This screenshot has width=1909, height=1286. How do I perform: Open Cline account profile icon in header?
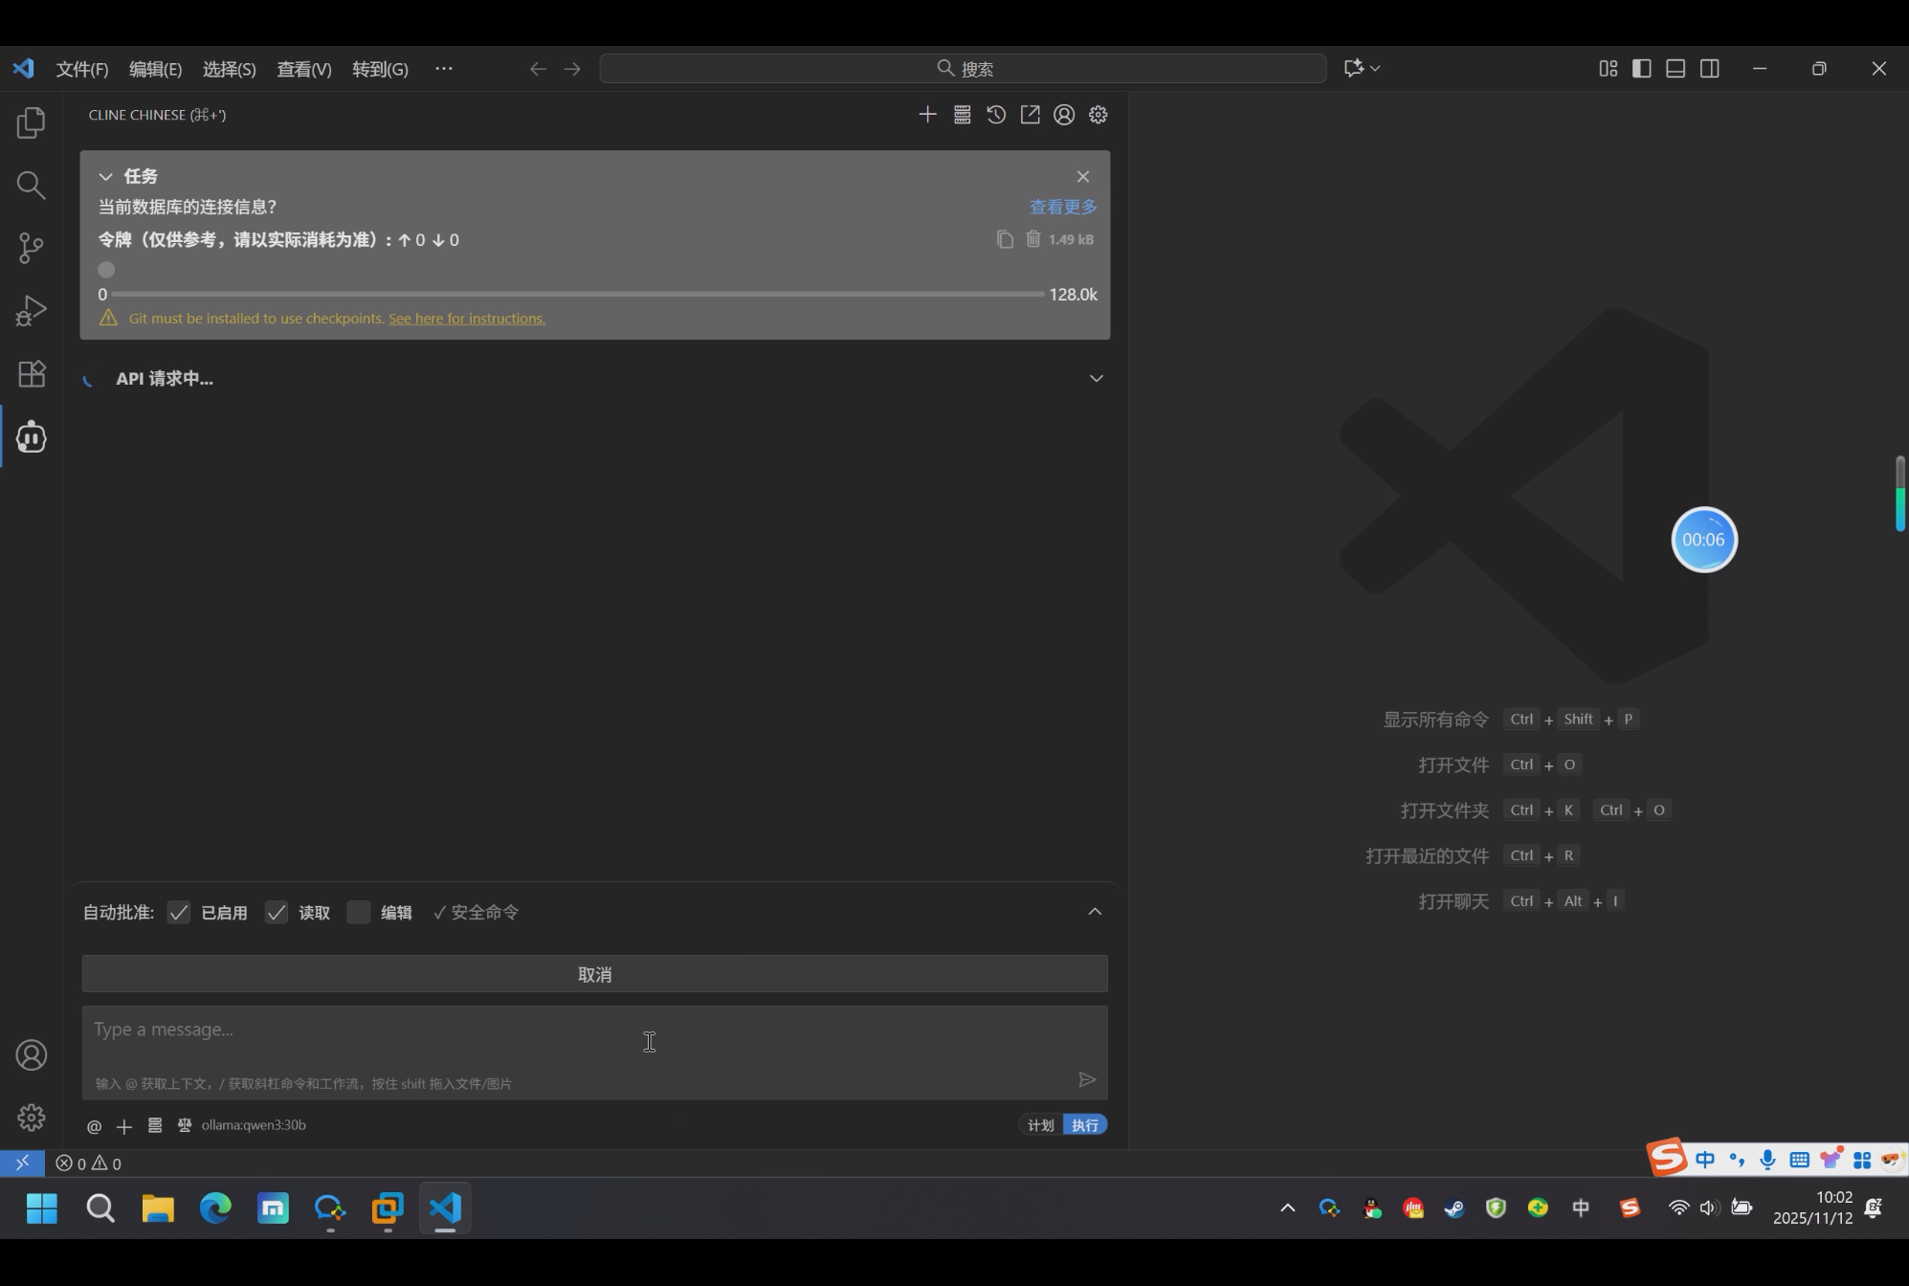click(x=1064, y=115)
